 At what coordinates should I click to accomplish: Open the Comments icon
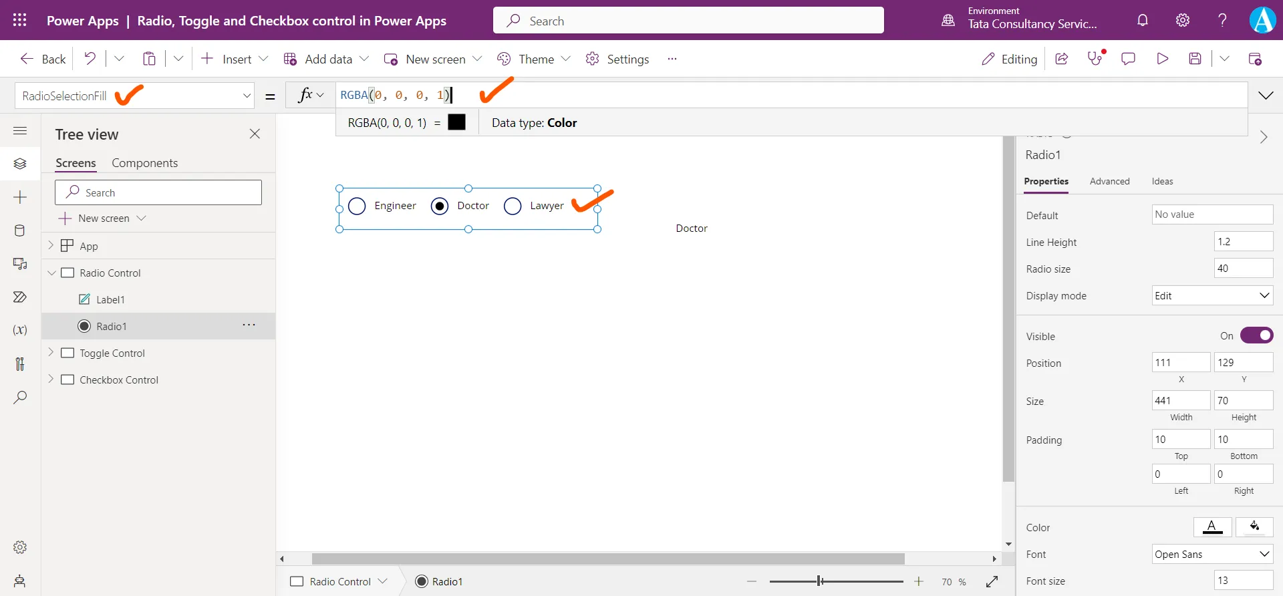pos(1129,59)
